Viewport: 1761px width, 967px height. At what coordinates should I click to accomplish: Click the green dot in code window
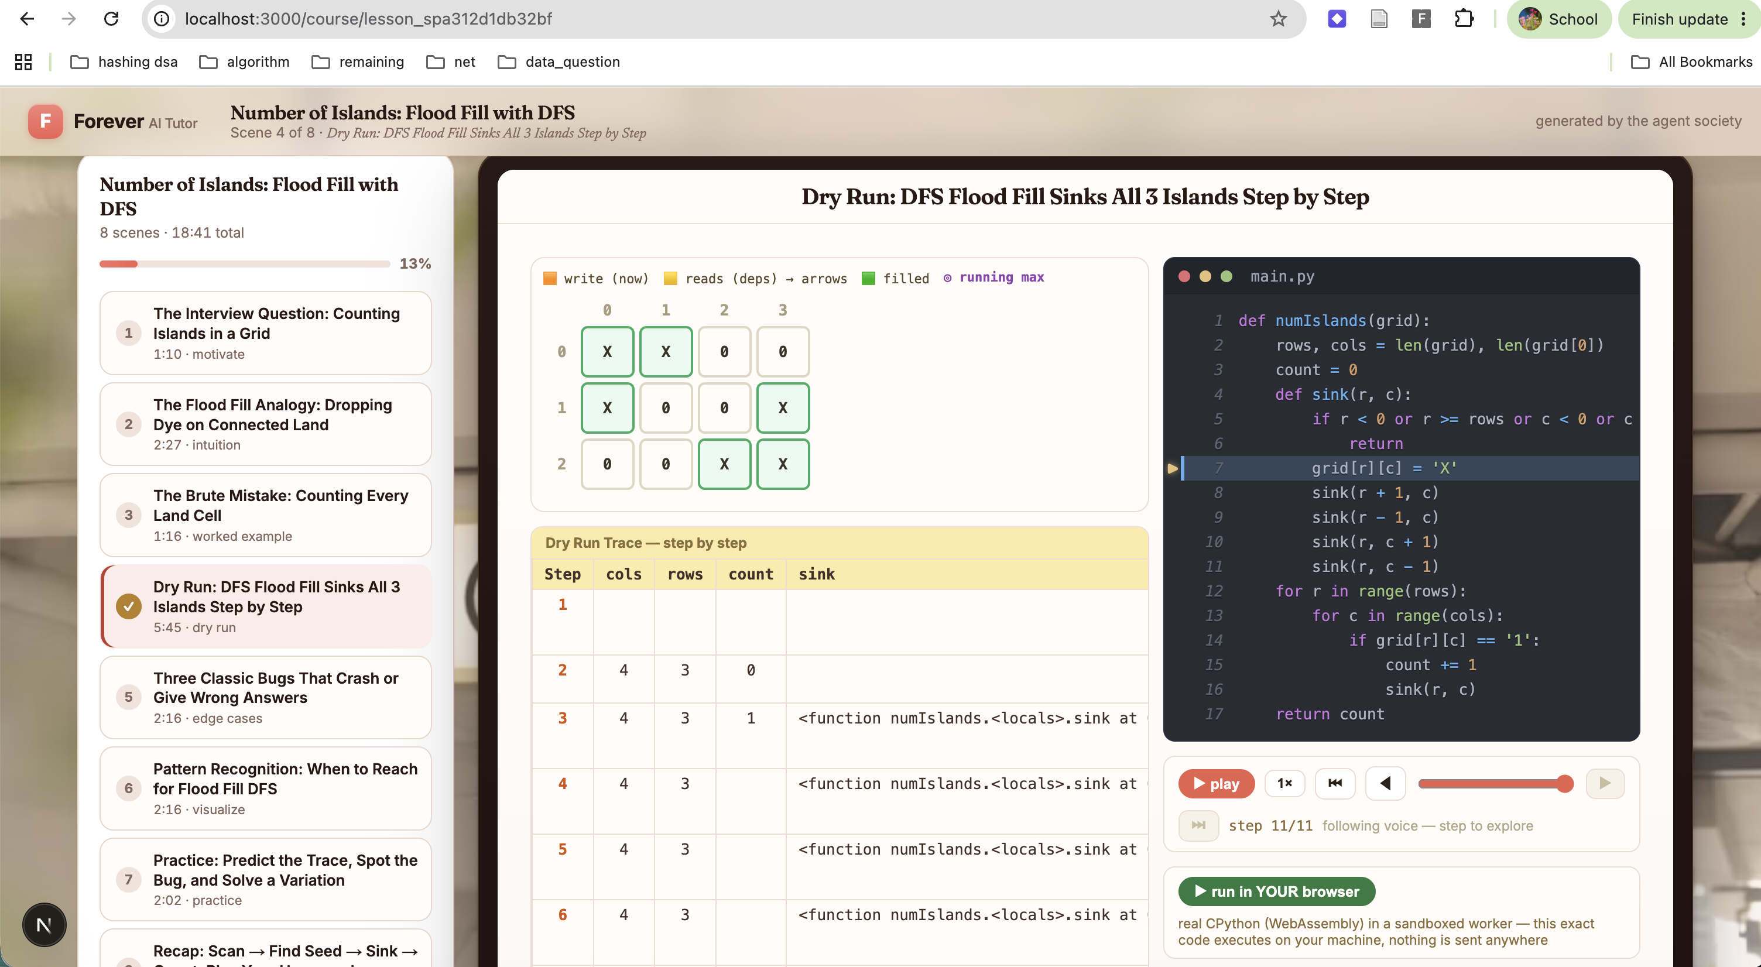coord(1226,276)
